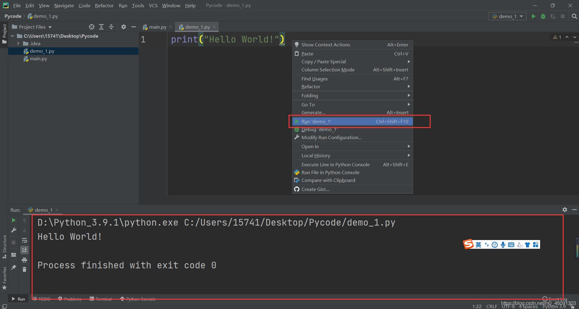The width and height of the screenshot is (579, 309).
Task: Click Up the Stack Trace arrow
Action: (24, 221)
